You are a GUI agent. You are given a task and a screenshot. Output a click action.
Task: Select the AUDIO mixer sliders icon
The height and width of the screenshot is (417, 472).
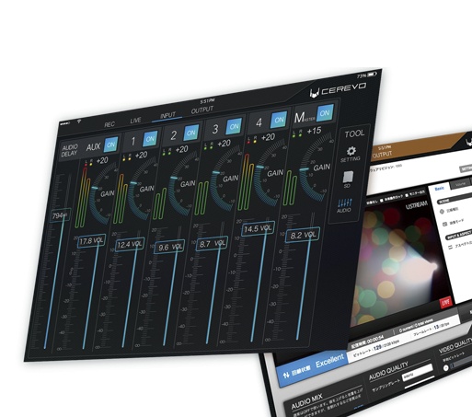(345, 203)
